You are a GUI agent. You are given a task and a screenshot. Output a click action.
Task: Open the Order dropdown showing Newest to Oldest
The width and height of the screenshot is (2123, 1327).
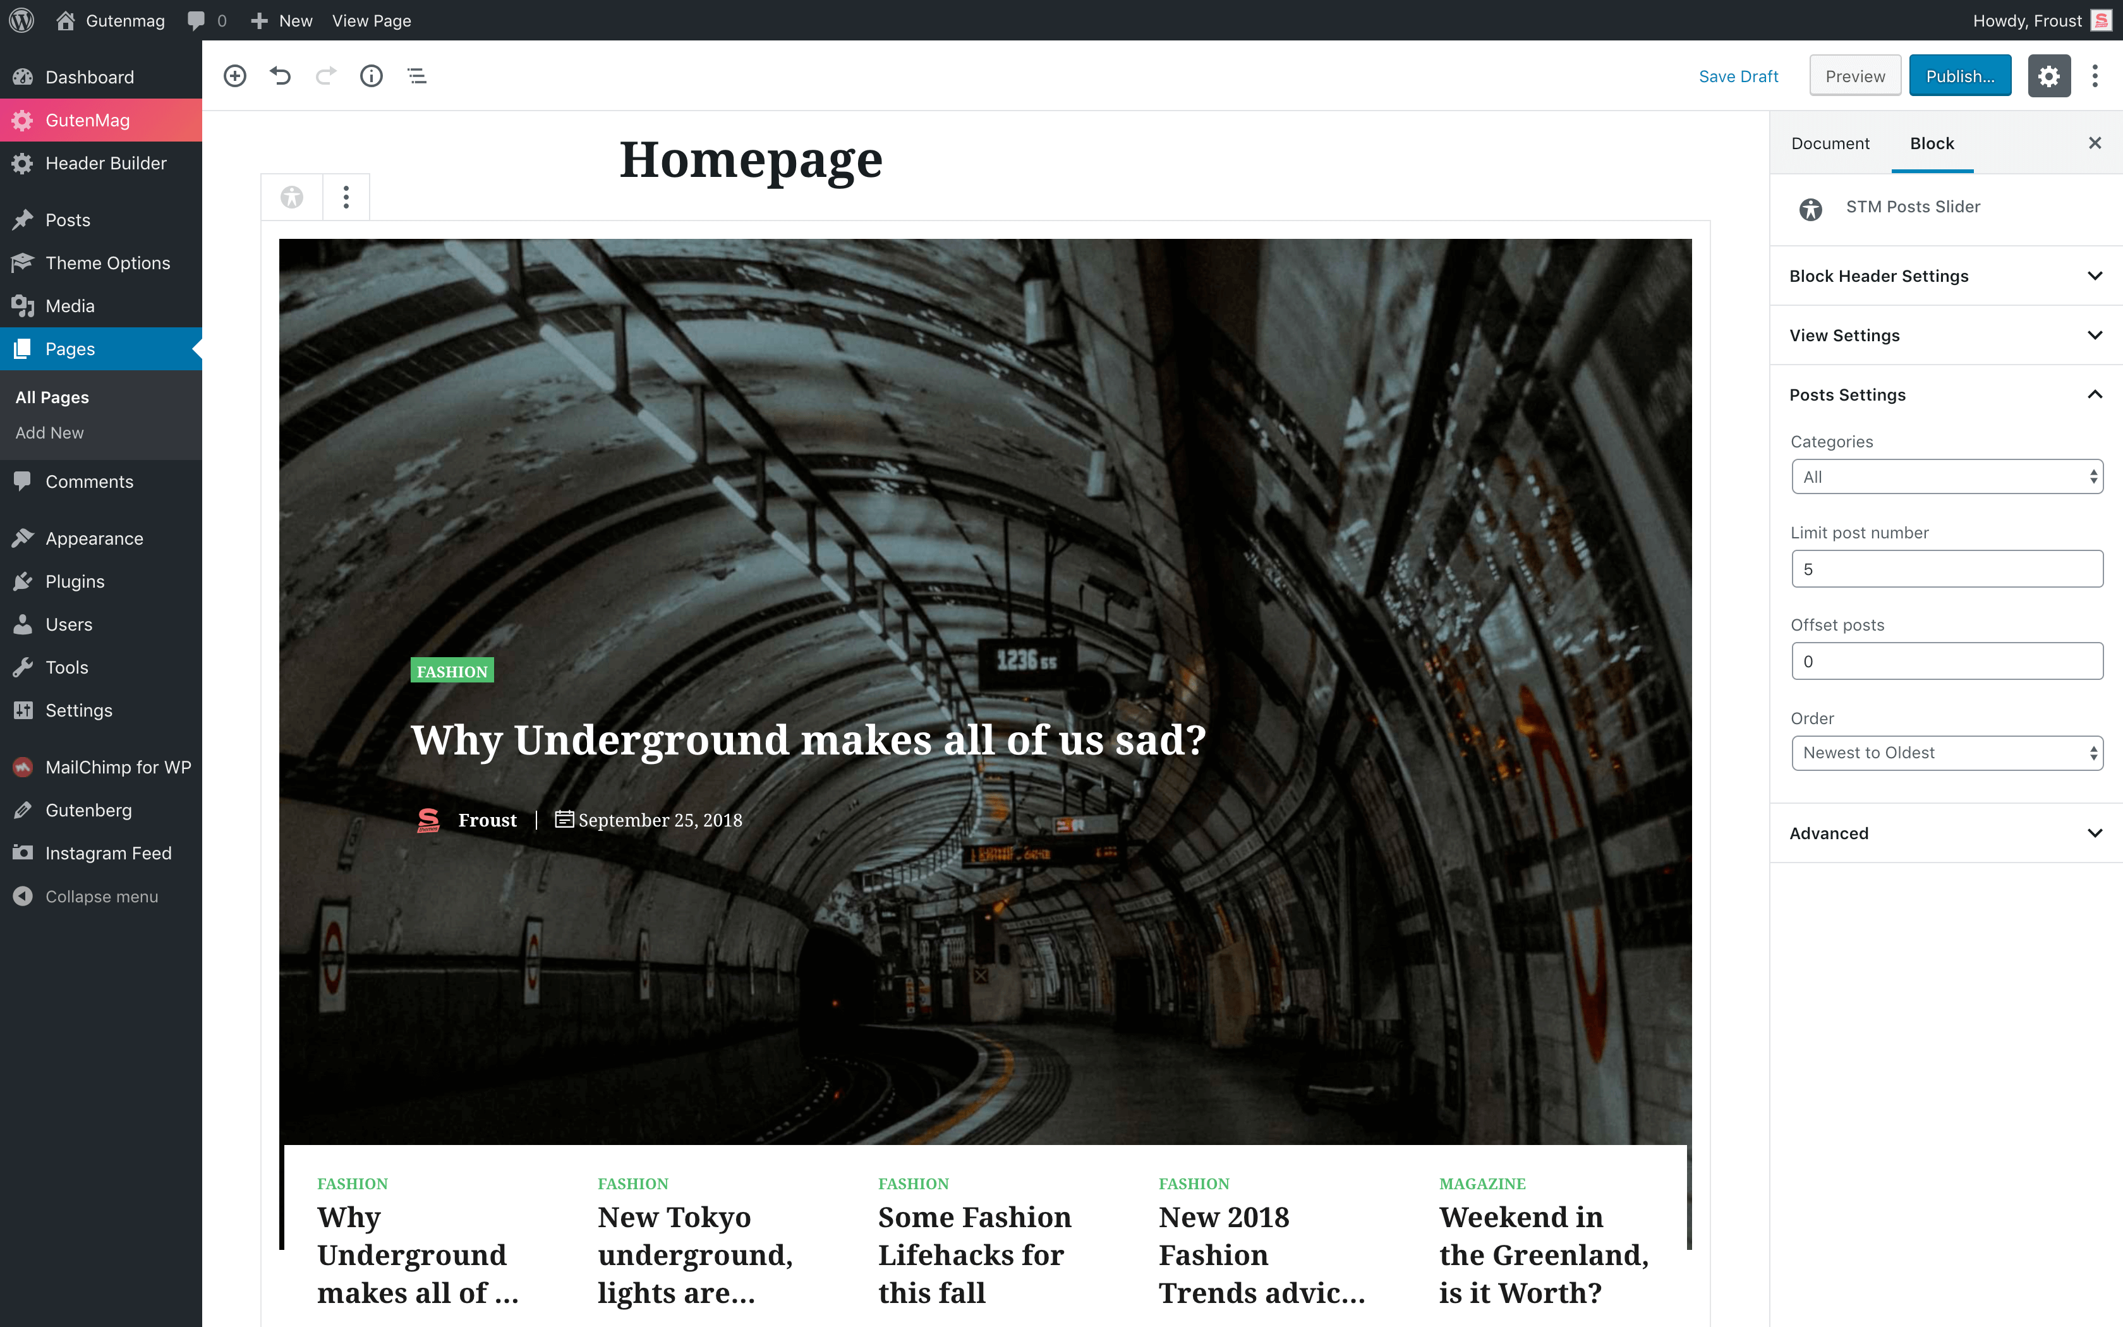pos(1947,752)
